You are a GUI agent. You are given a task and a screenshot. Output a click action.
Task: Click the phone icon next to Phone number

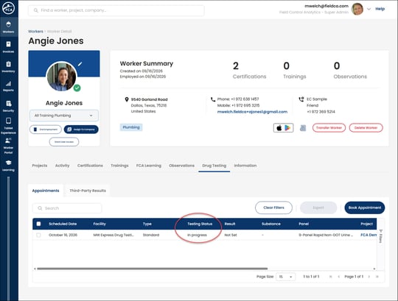point(213,99)
